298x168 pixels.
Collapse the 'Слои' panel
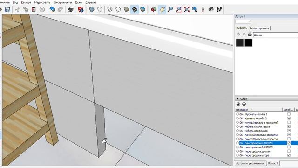pyautogui.click(x=238, y=99)
